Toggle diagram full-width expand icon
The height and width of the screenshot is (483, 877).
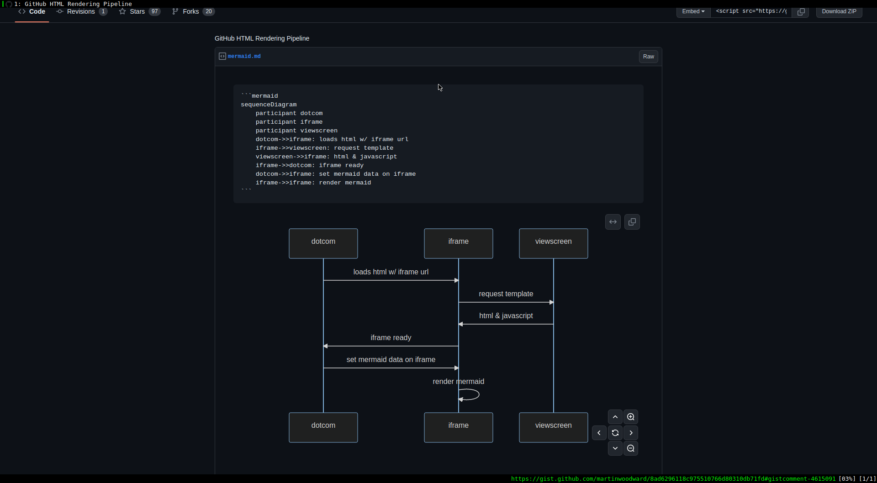pos(613,222)
